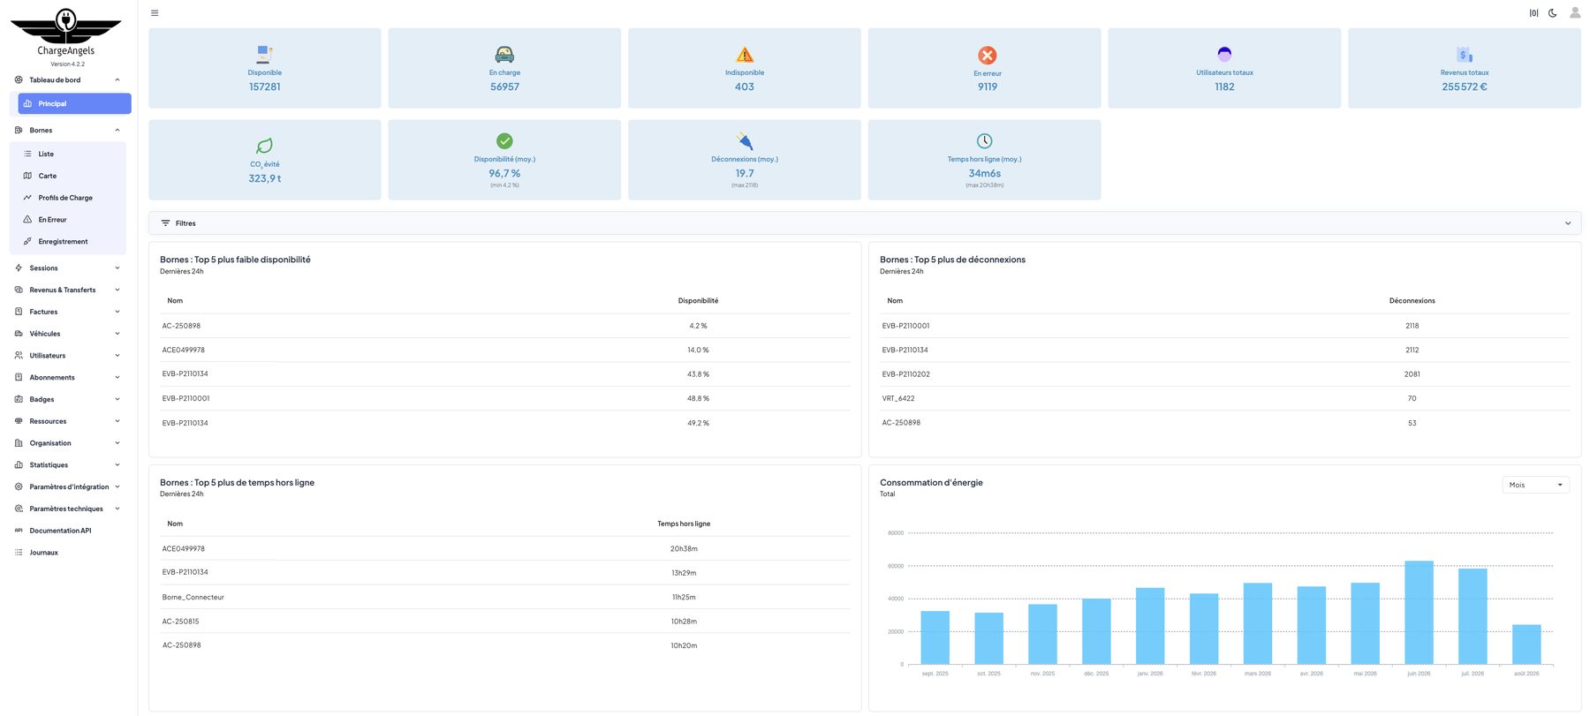Screen dimensions: 1590x716
Task: Select Principal in the sidebar
Action: [x=75, y=103]
